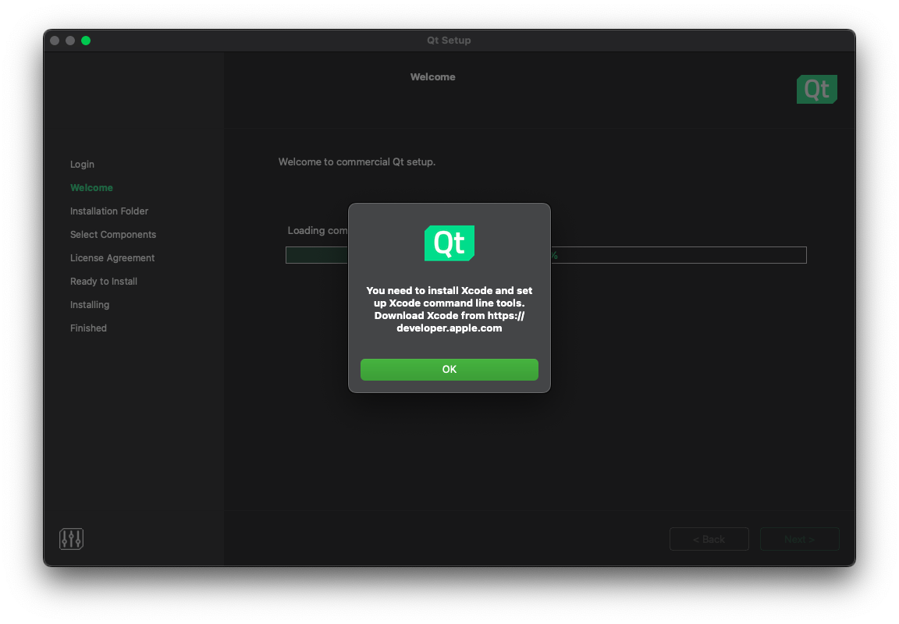The image size is (899, 624).
Task: Minimize the Qt Setup window
Action: [70, 41]
